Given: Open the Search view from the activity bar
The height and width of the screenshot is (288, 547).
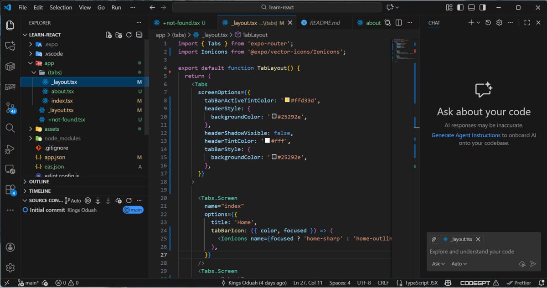Looking at the screenshot, I should 10,128.
